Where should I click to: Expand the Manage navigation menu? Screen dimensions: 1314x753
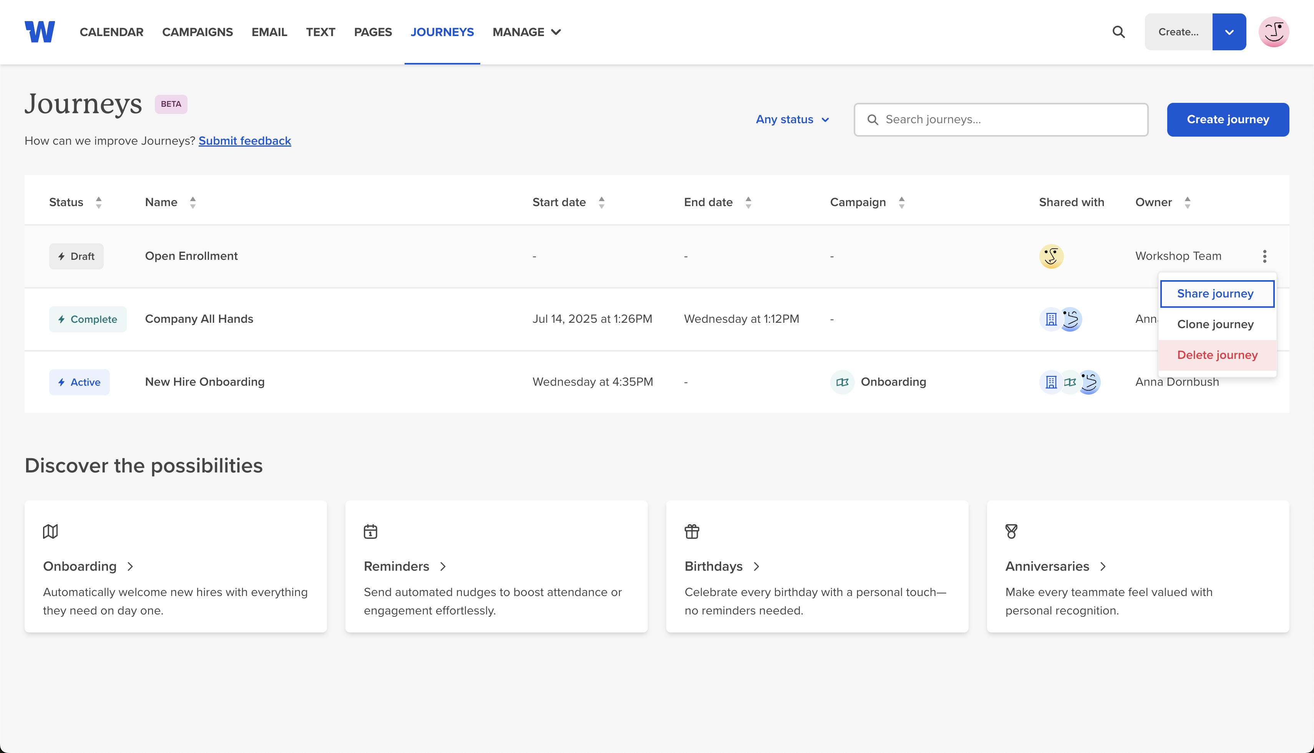(x=526, y=32)
